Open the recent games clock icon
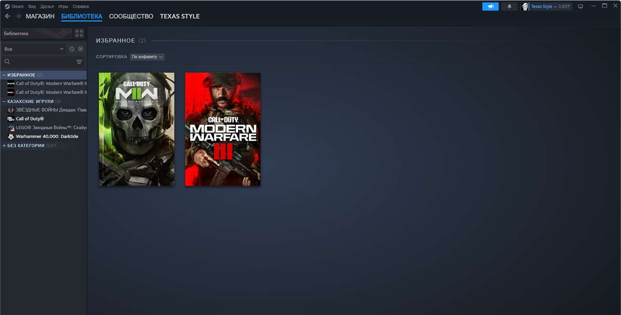 point(72,49)
